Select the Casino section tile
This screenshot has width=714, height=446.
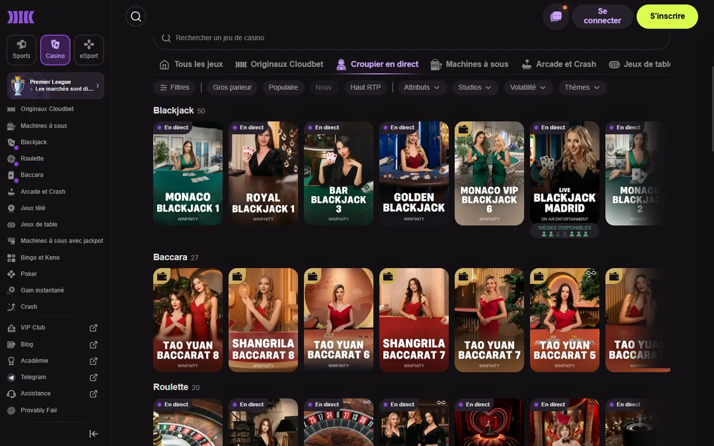click(x=55, y=50)
